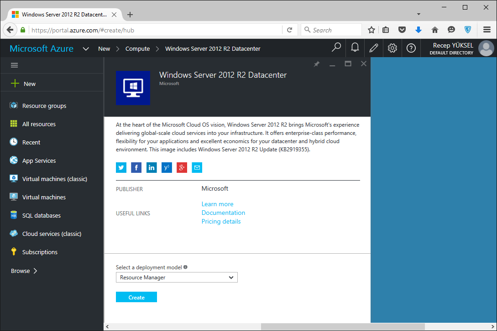Pin the blade with pin icon
The width and height of the screenshot is (497, 331).
tap(317, 64)
